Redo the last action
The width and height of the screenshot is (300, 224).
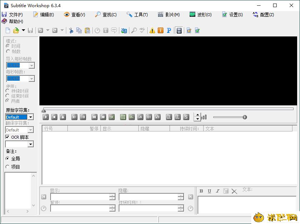tap(55, 30)
